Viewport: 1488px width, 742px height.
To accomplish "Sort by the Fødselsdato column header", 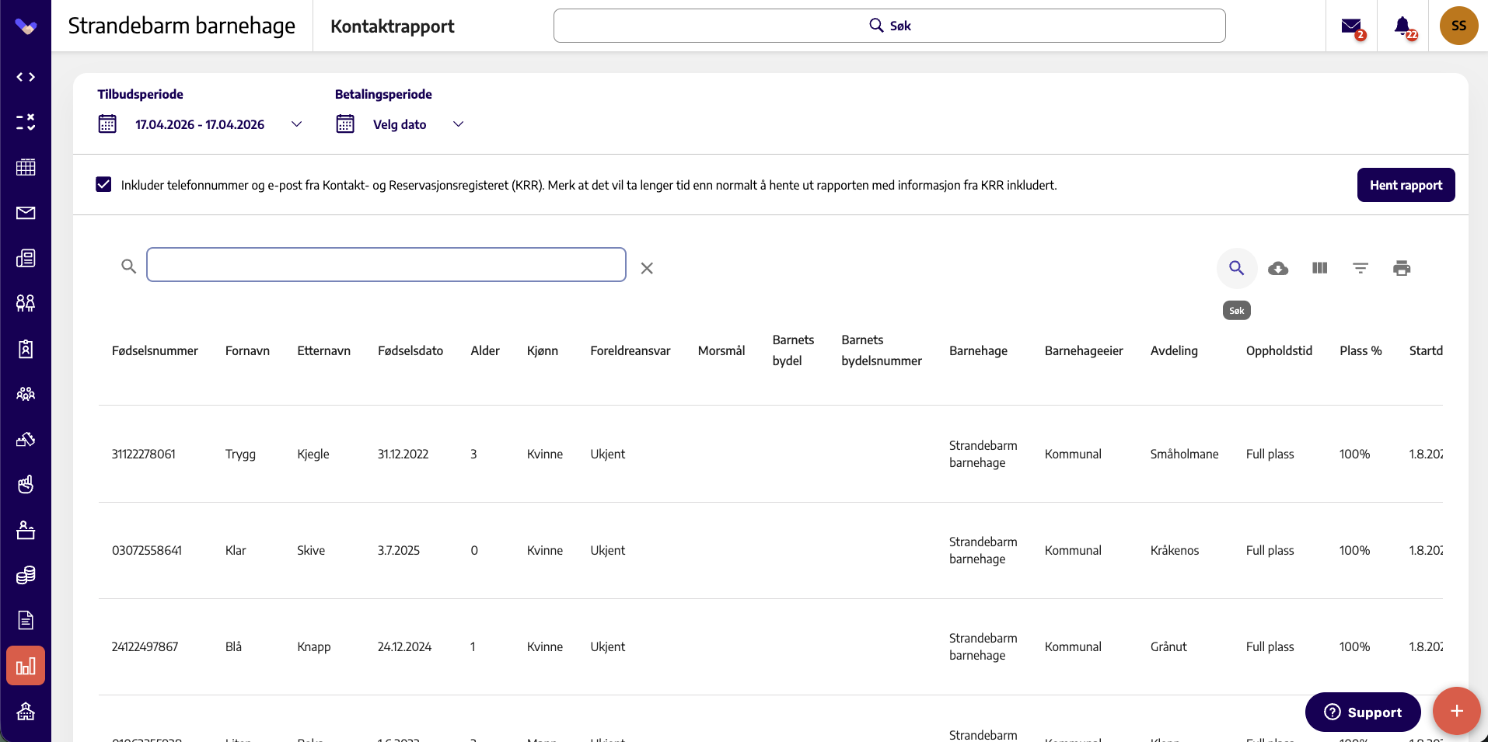I will point(410,350).
